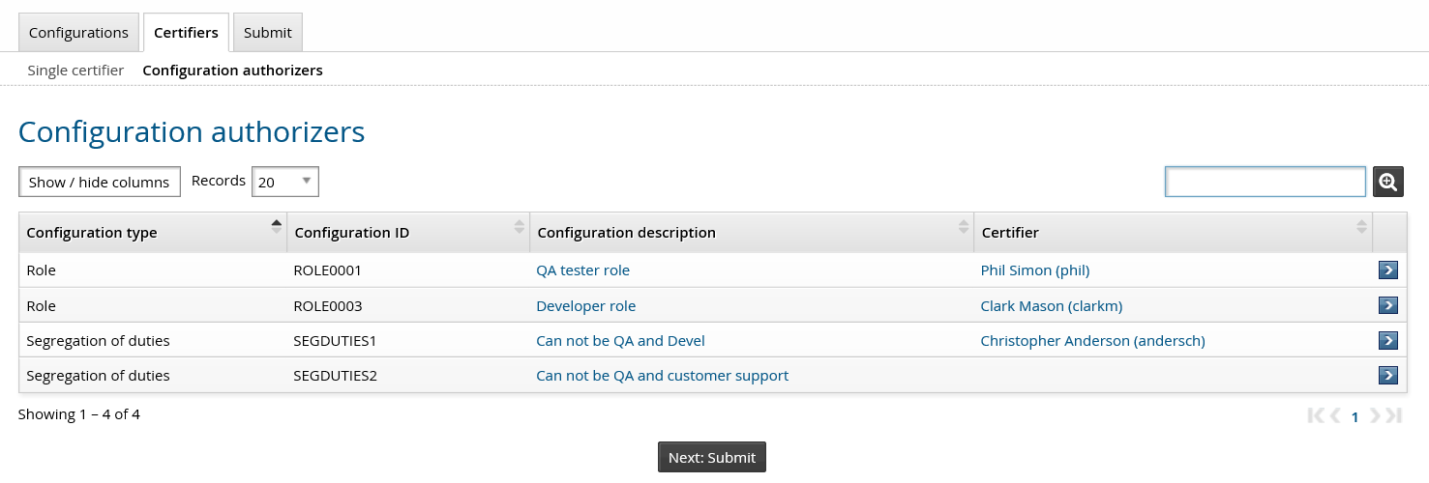Viewport: 1429px width, 483px height.
Task: Switch to the Submit tab
Action: pyautogui.click(x=268, y=33)
